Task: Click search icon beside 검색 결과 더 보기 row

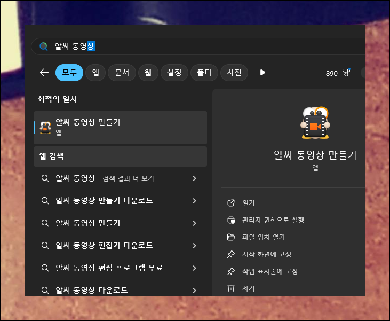Action: tap(45, 178)
